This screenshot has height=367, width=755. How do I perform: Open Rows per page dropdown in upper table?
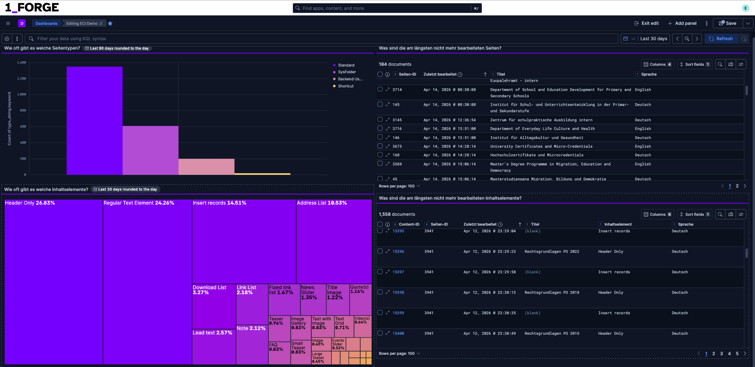coord(399,186)
